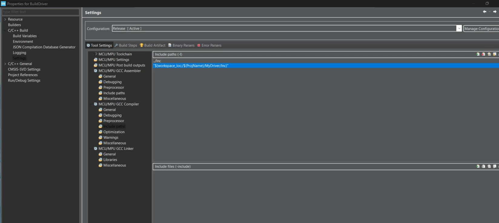
Task: Click MCU/MPU GCC Linker gear icon
Action: (96, 149)
